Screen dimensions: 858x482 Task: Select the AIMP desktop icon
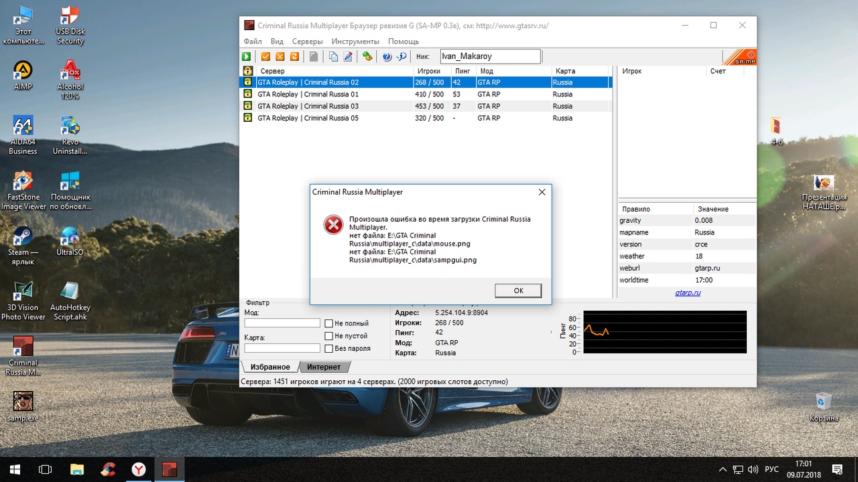click(x=23, y=75)
